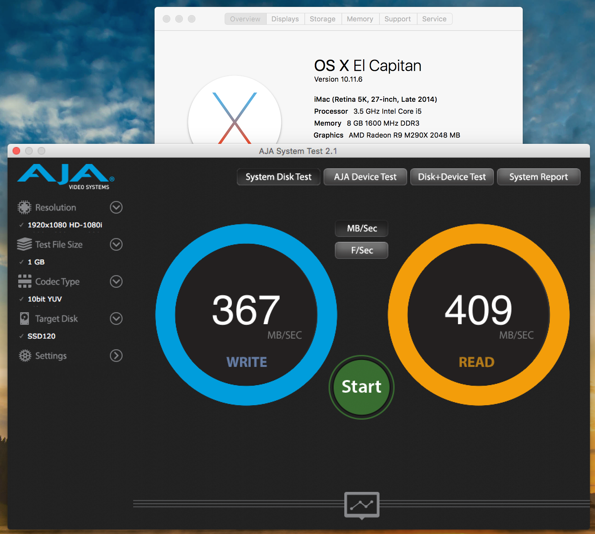Expand the Codec Type chevron

[x=116, y=281]
